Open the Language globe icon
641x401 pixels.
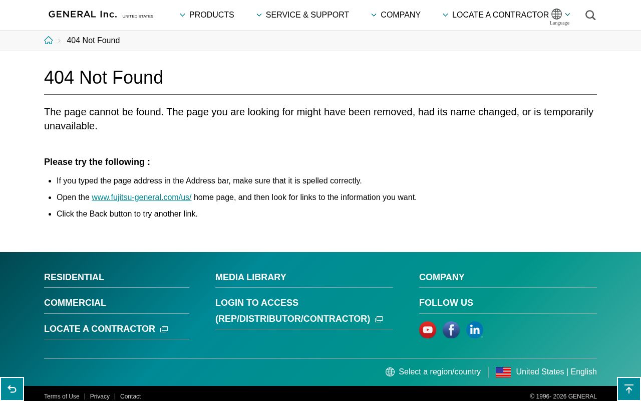(557, 15)
